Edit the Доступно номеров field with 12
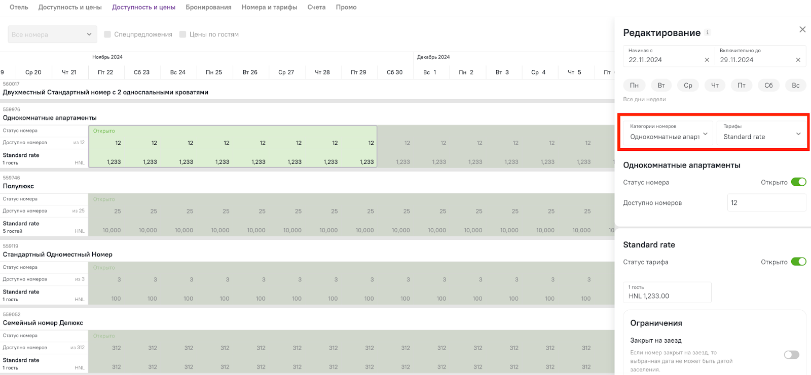Screen dimensions: 811x375 [x=766, y=202]
